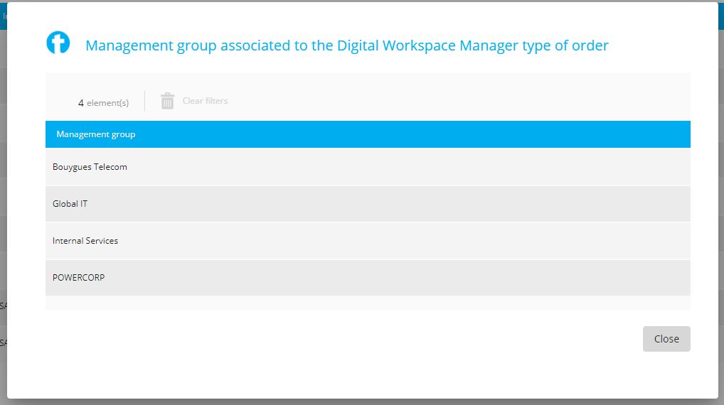
Task: Click the blank right side of POWERCORP row
Action: pos(569,278)
